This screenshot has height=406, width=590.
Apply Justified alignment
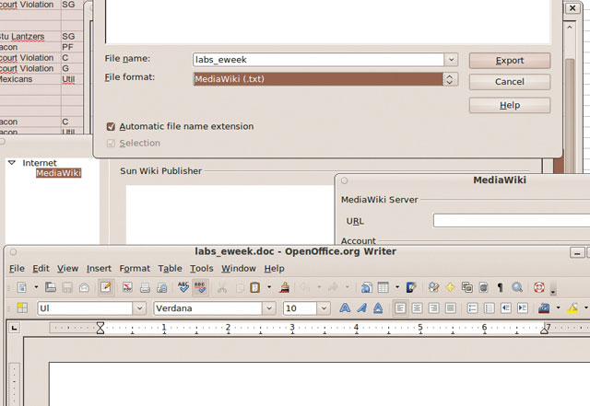[x=451, y=308]
